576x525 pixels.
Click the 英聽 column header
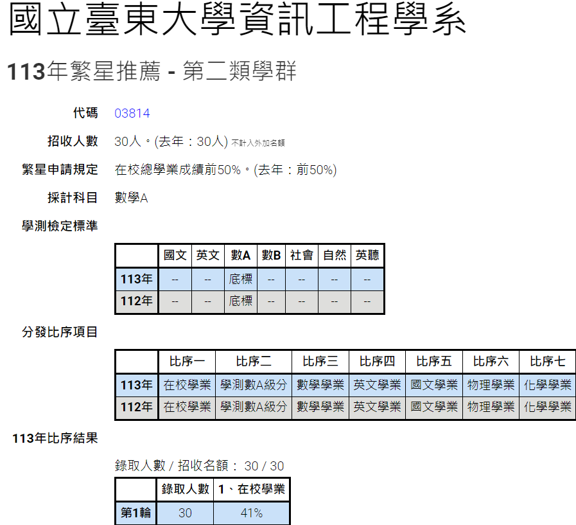(367, 255)
